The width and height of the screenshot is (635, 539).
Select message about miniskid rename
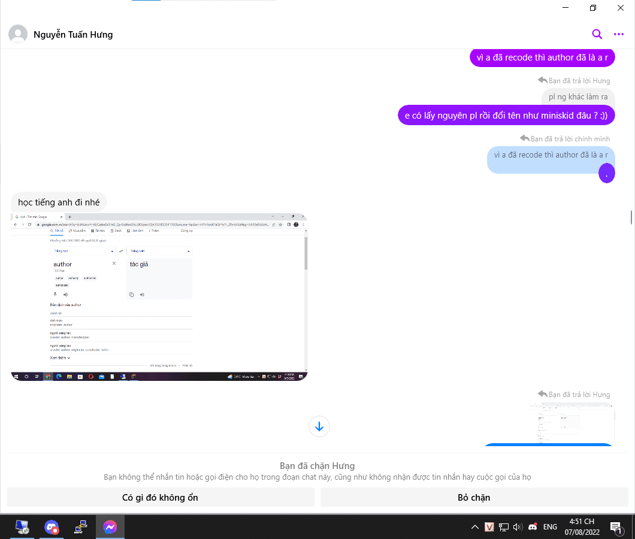(506, 116)
